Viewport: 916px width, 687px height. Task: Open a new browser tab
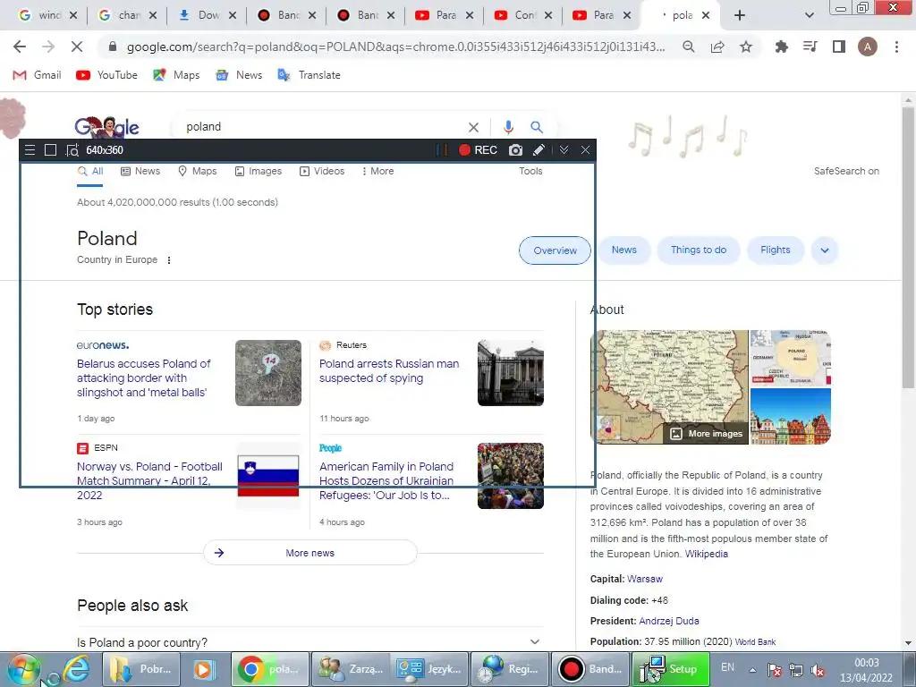(x=740, y=15)
